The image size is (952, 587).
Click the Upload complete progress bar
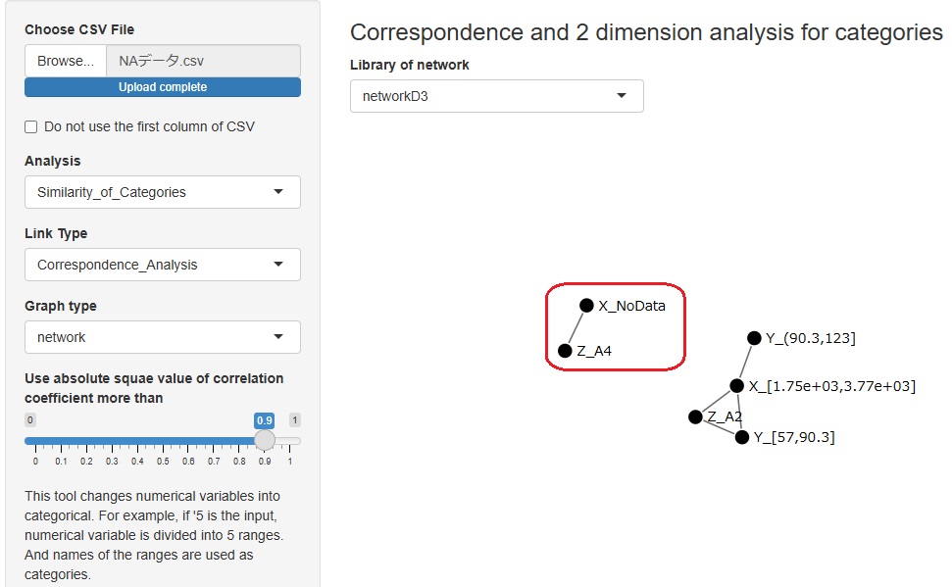click(x=162, y=87)
